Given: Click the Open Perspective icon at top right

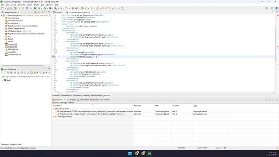Looking at the screenshot, I should coord(272,8).
